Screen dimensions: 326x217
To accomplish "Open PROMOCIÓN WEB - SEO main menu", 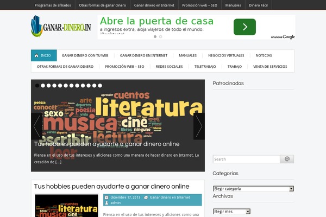I will coord(124,66).
